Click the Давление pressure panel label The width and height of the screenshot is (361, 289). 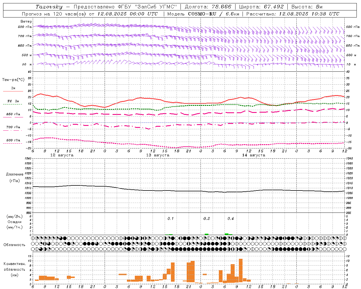[x=15, y=174]
